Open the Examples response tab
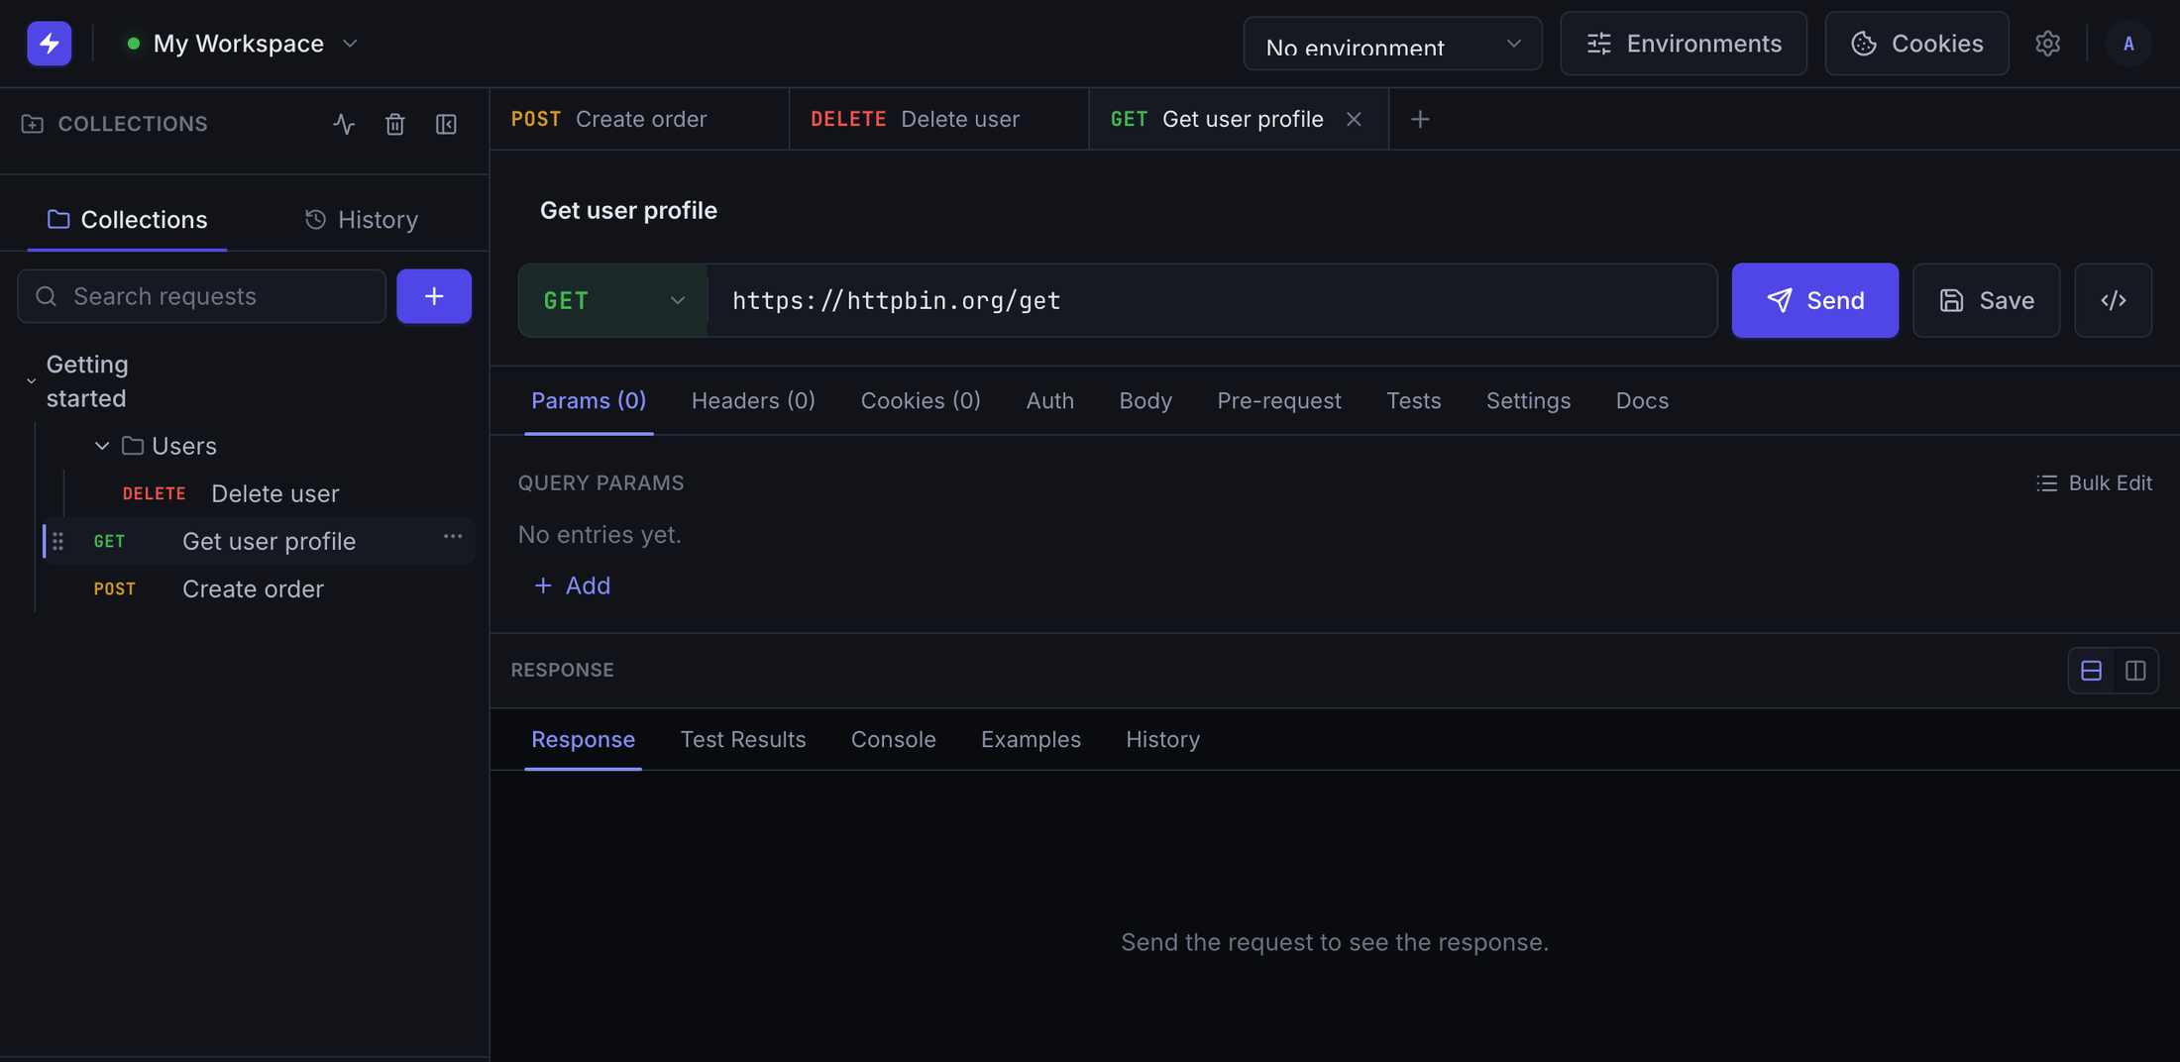This screenshot has width=2180, height=1062. point(1031,740)
